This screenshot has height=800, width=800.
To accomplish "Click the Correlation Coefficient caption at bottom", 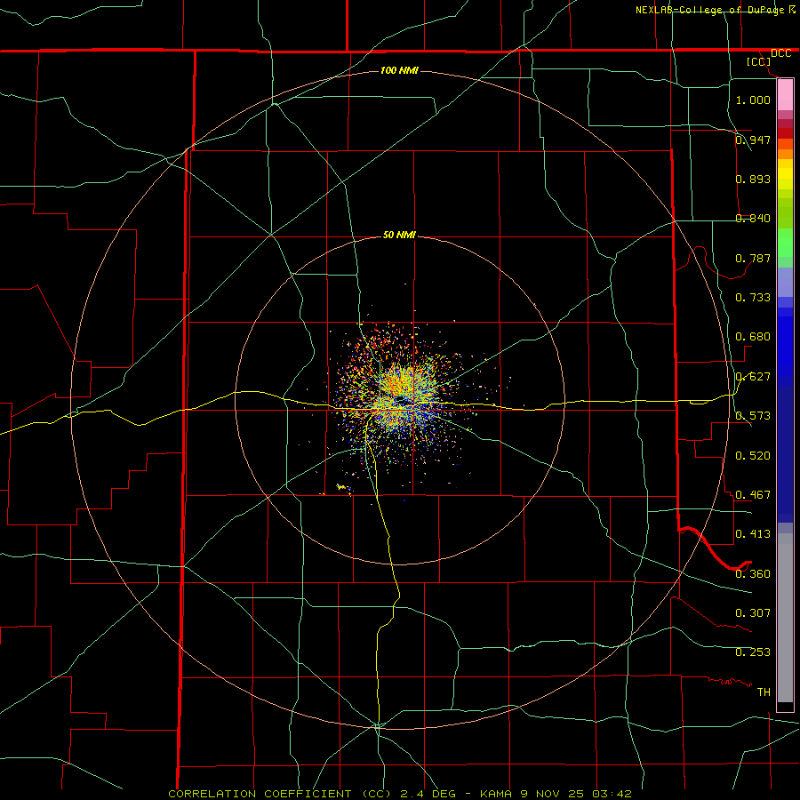I will (x=400, y=794).
